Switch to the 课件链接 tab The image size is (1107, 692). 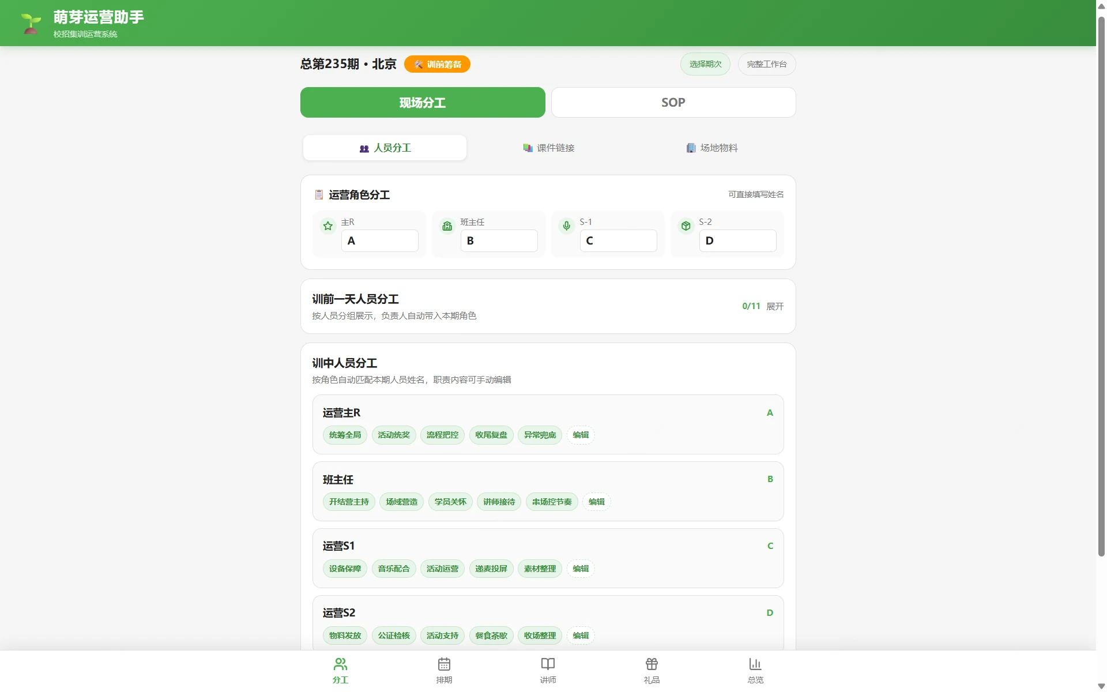(548, 148)
